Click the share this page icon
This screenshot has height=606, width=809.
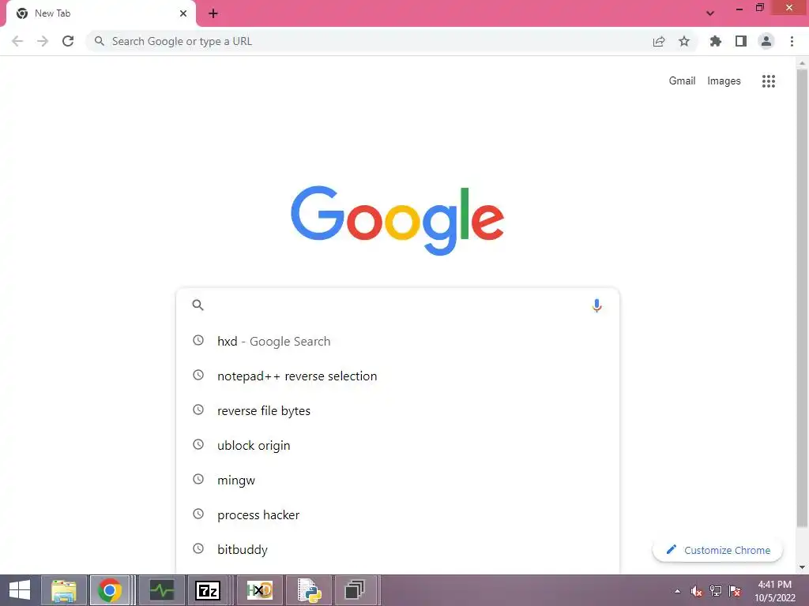click(x=659, y=41)
